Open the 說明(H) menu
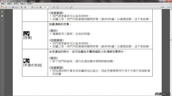Screen dimensions: 172x96 tap(30, 4)
